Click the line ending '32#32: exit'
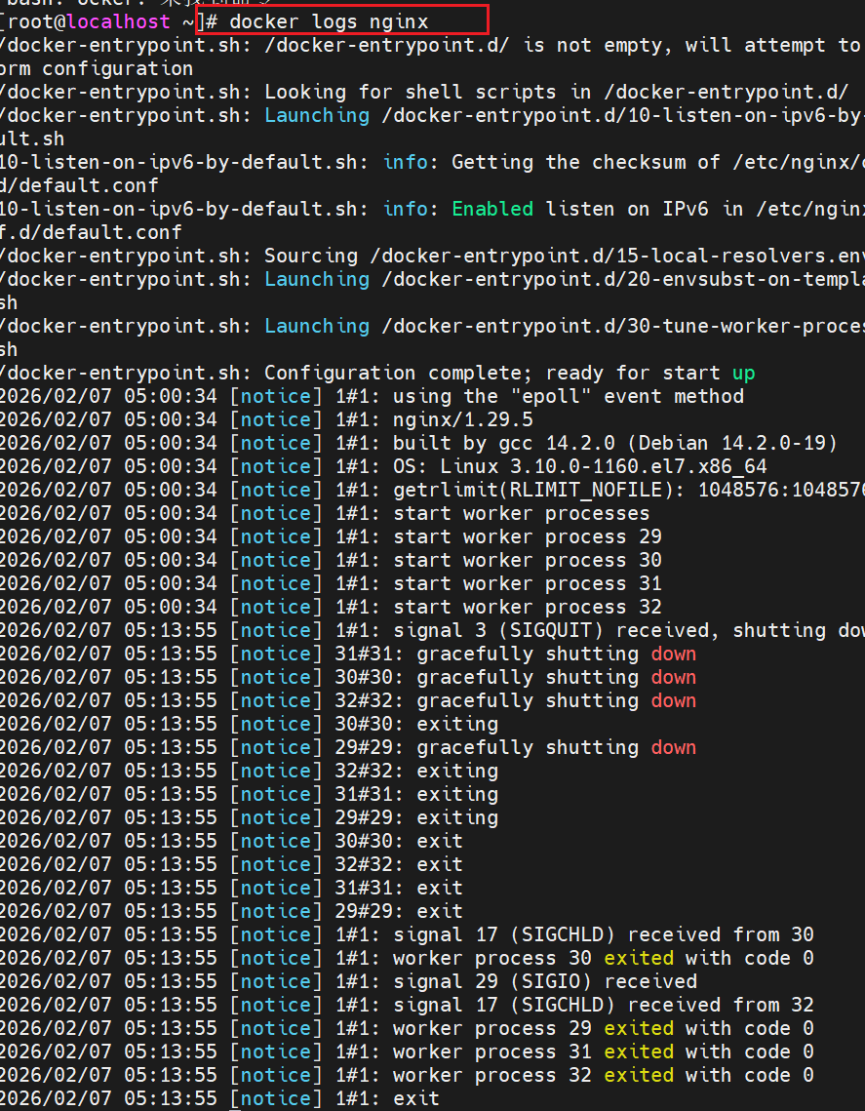 [231, 863]
